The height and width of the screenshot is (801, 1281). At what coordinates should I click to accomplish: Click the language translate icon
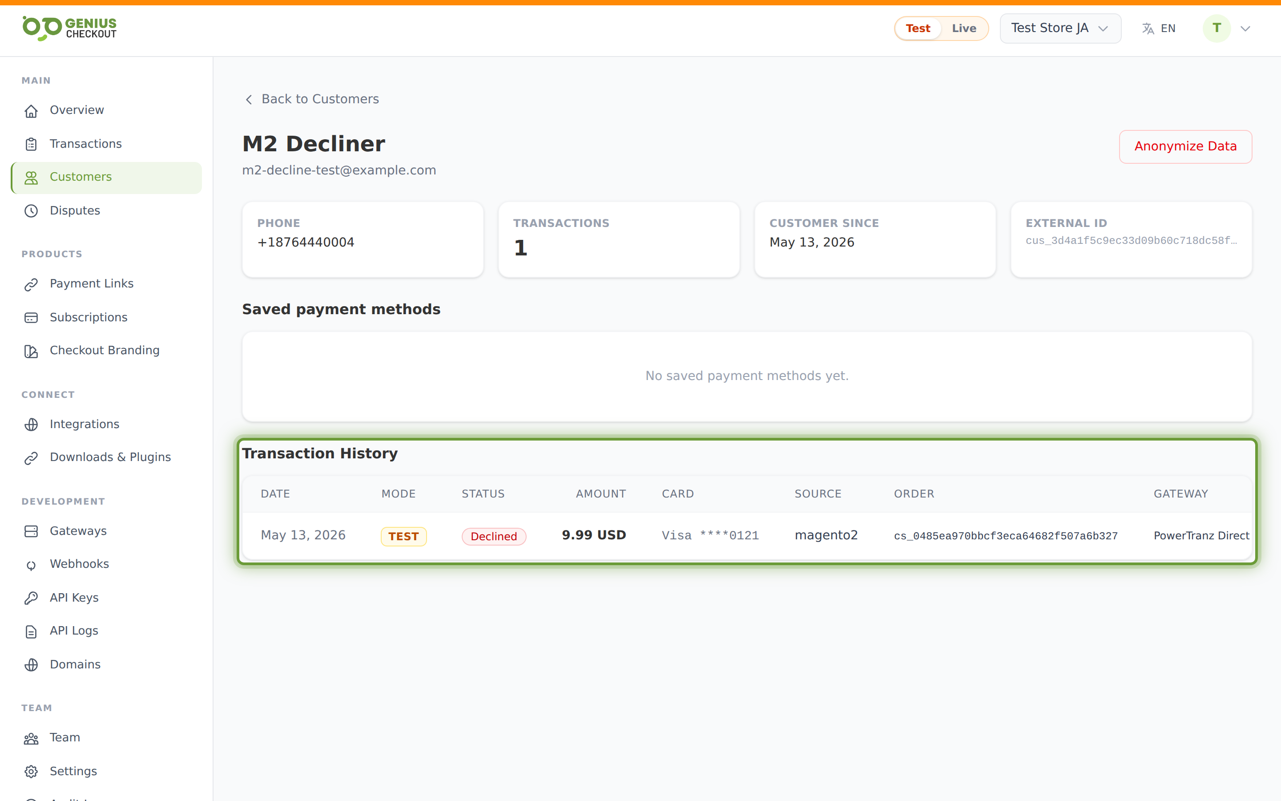[1148, 28]
